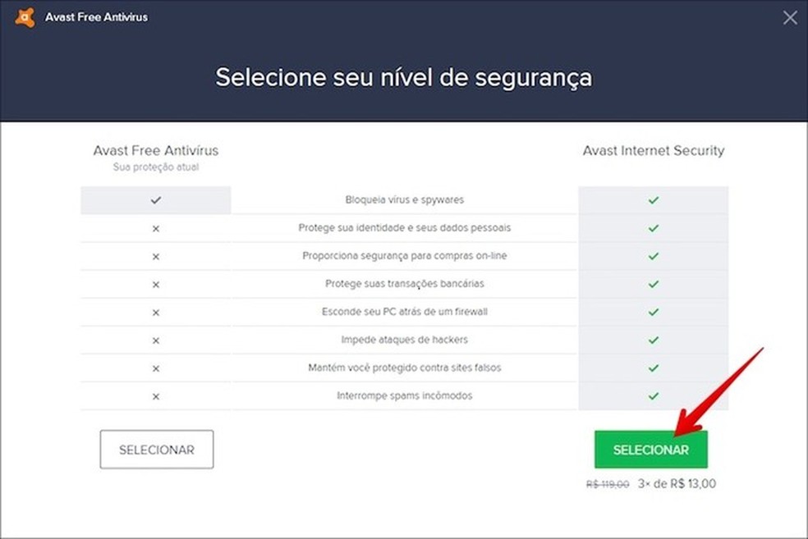Click the orange Avast logo icon
The image size is (808, 539).
pos(24,16)
